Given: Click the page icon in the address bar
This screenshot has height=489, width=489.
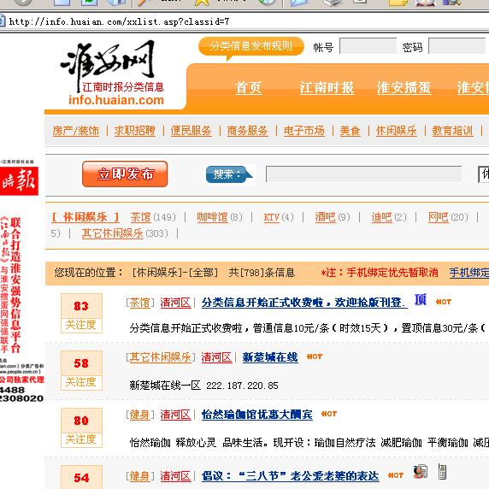Looking at the screenshot, I should point(3,21).
